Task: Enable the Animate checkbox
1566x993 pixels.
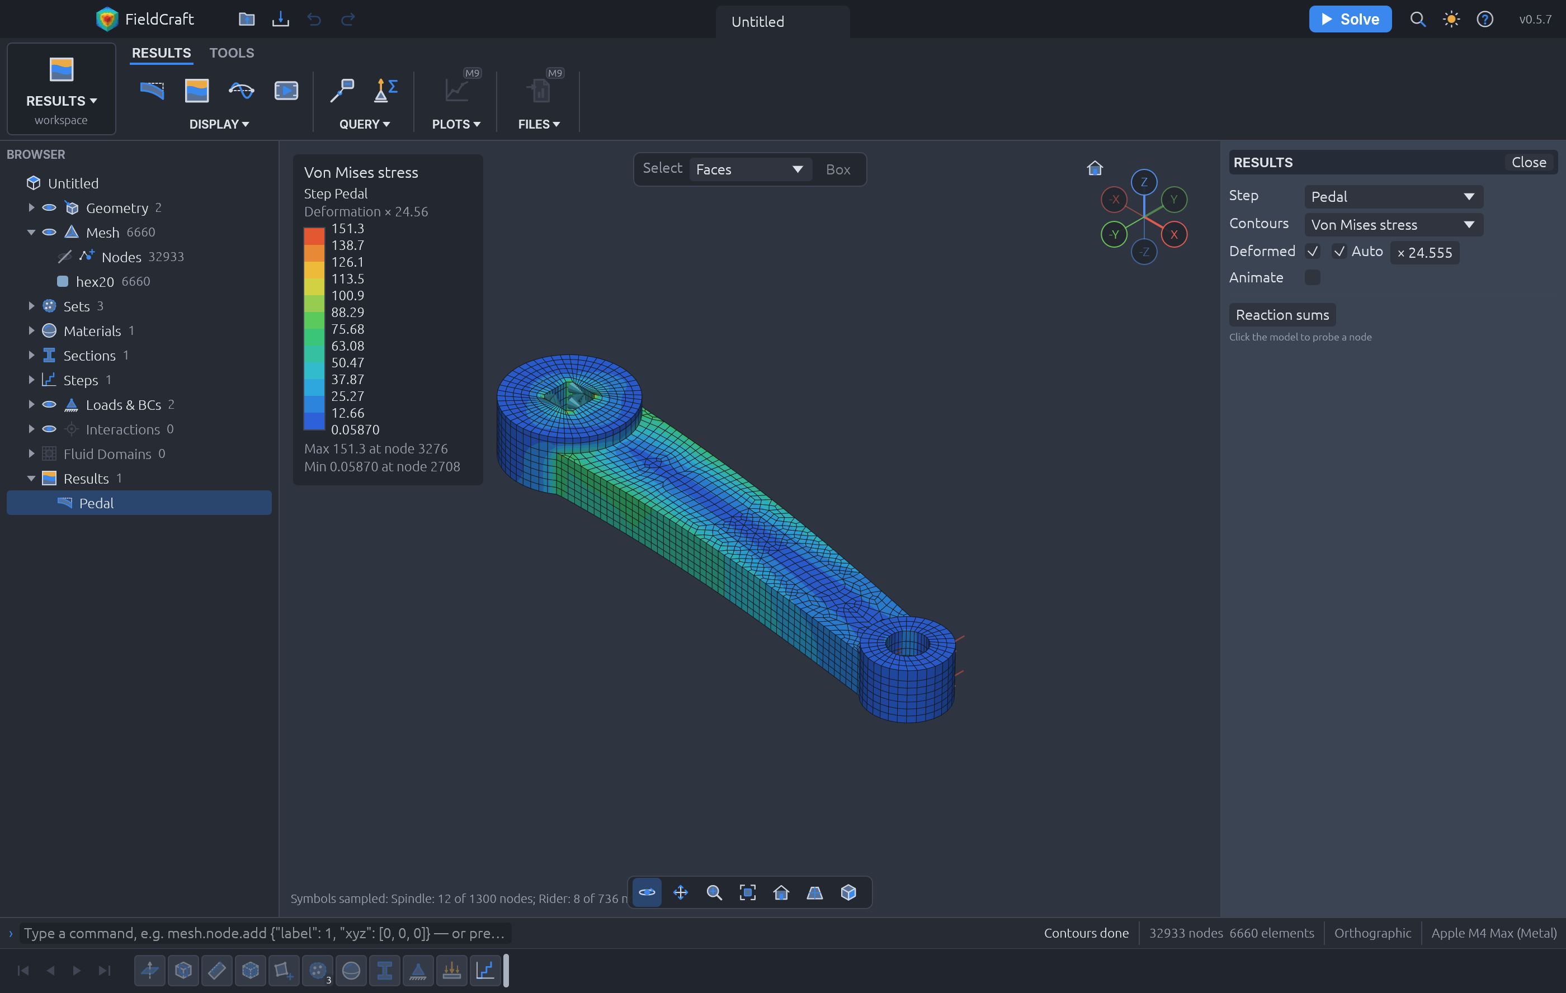Action: 1313,278
